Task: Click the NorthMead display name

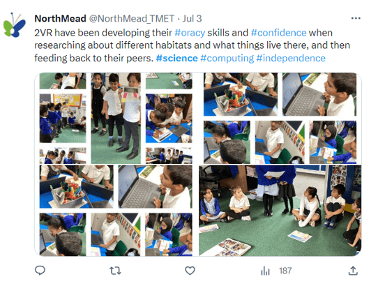Action: tap(60, 19)
